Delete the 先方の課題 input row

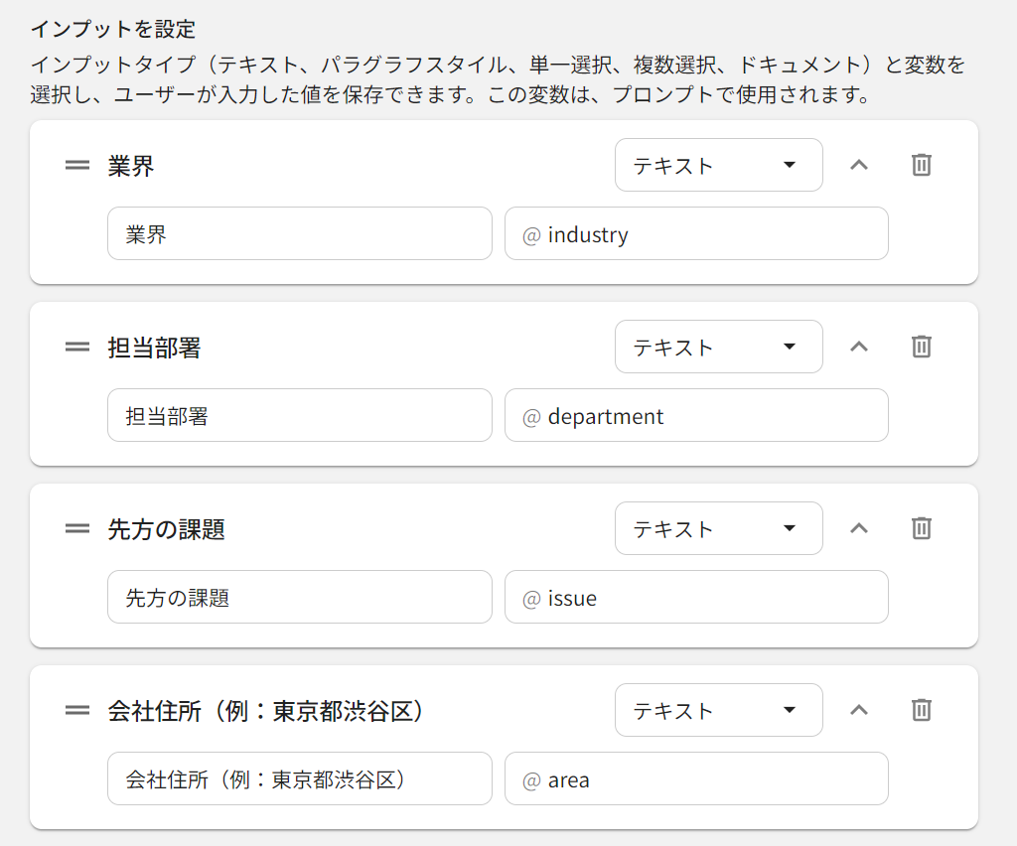click(x=922, y=528)
